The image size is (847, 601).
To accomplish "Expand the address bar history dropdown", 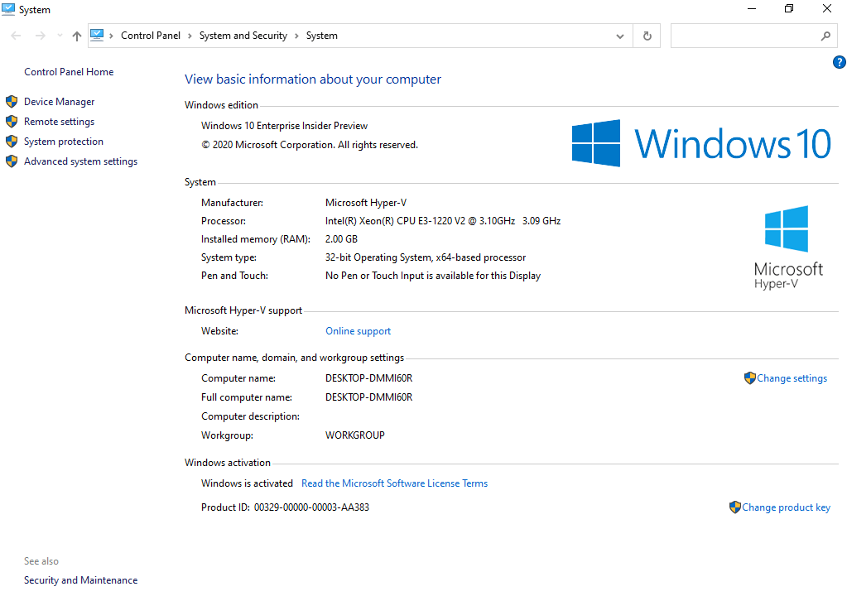I will (620, 36).
